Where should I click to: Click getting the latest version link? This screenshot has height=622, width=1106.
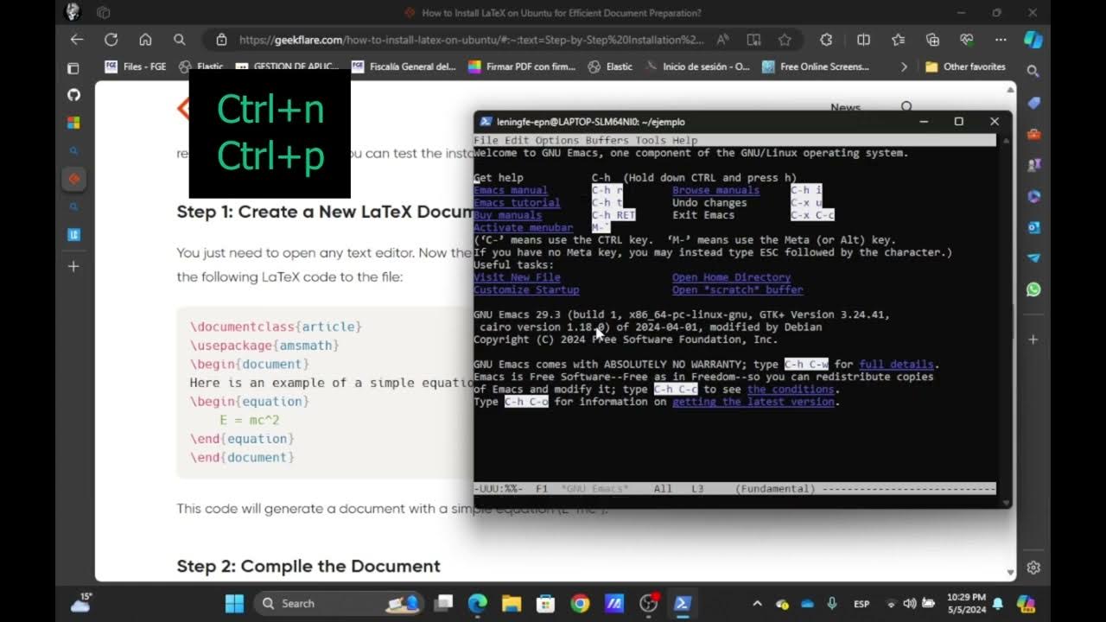753,402
